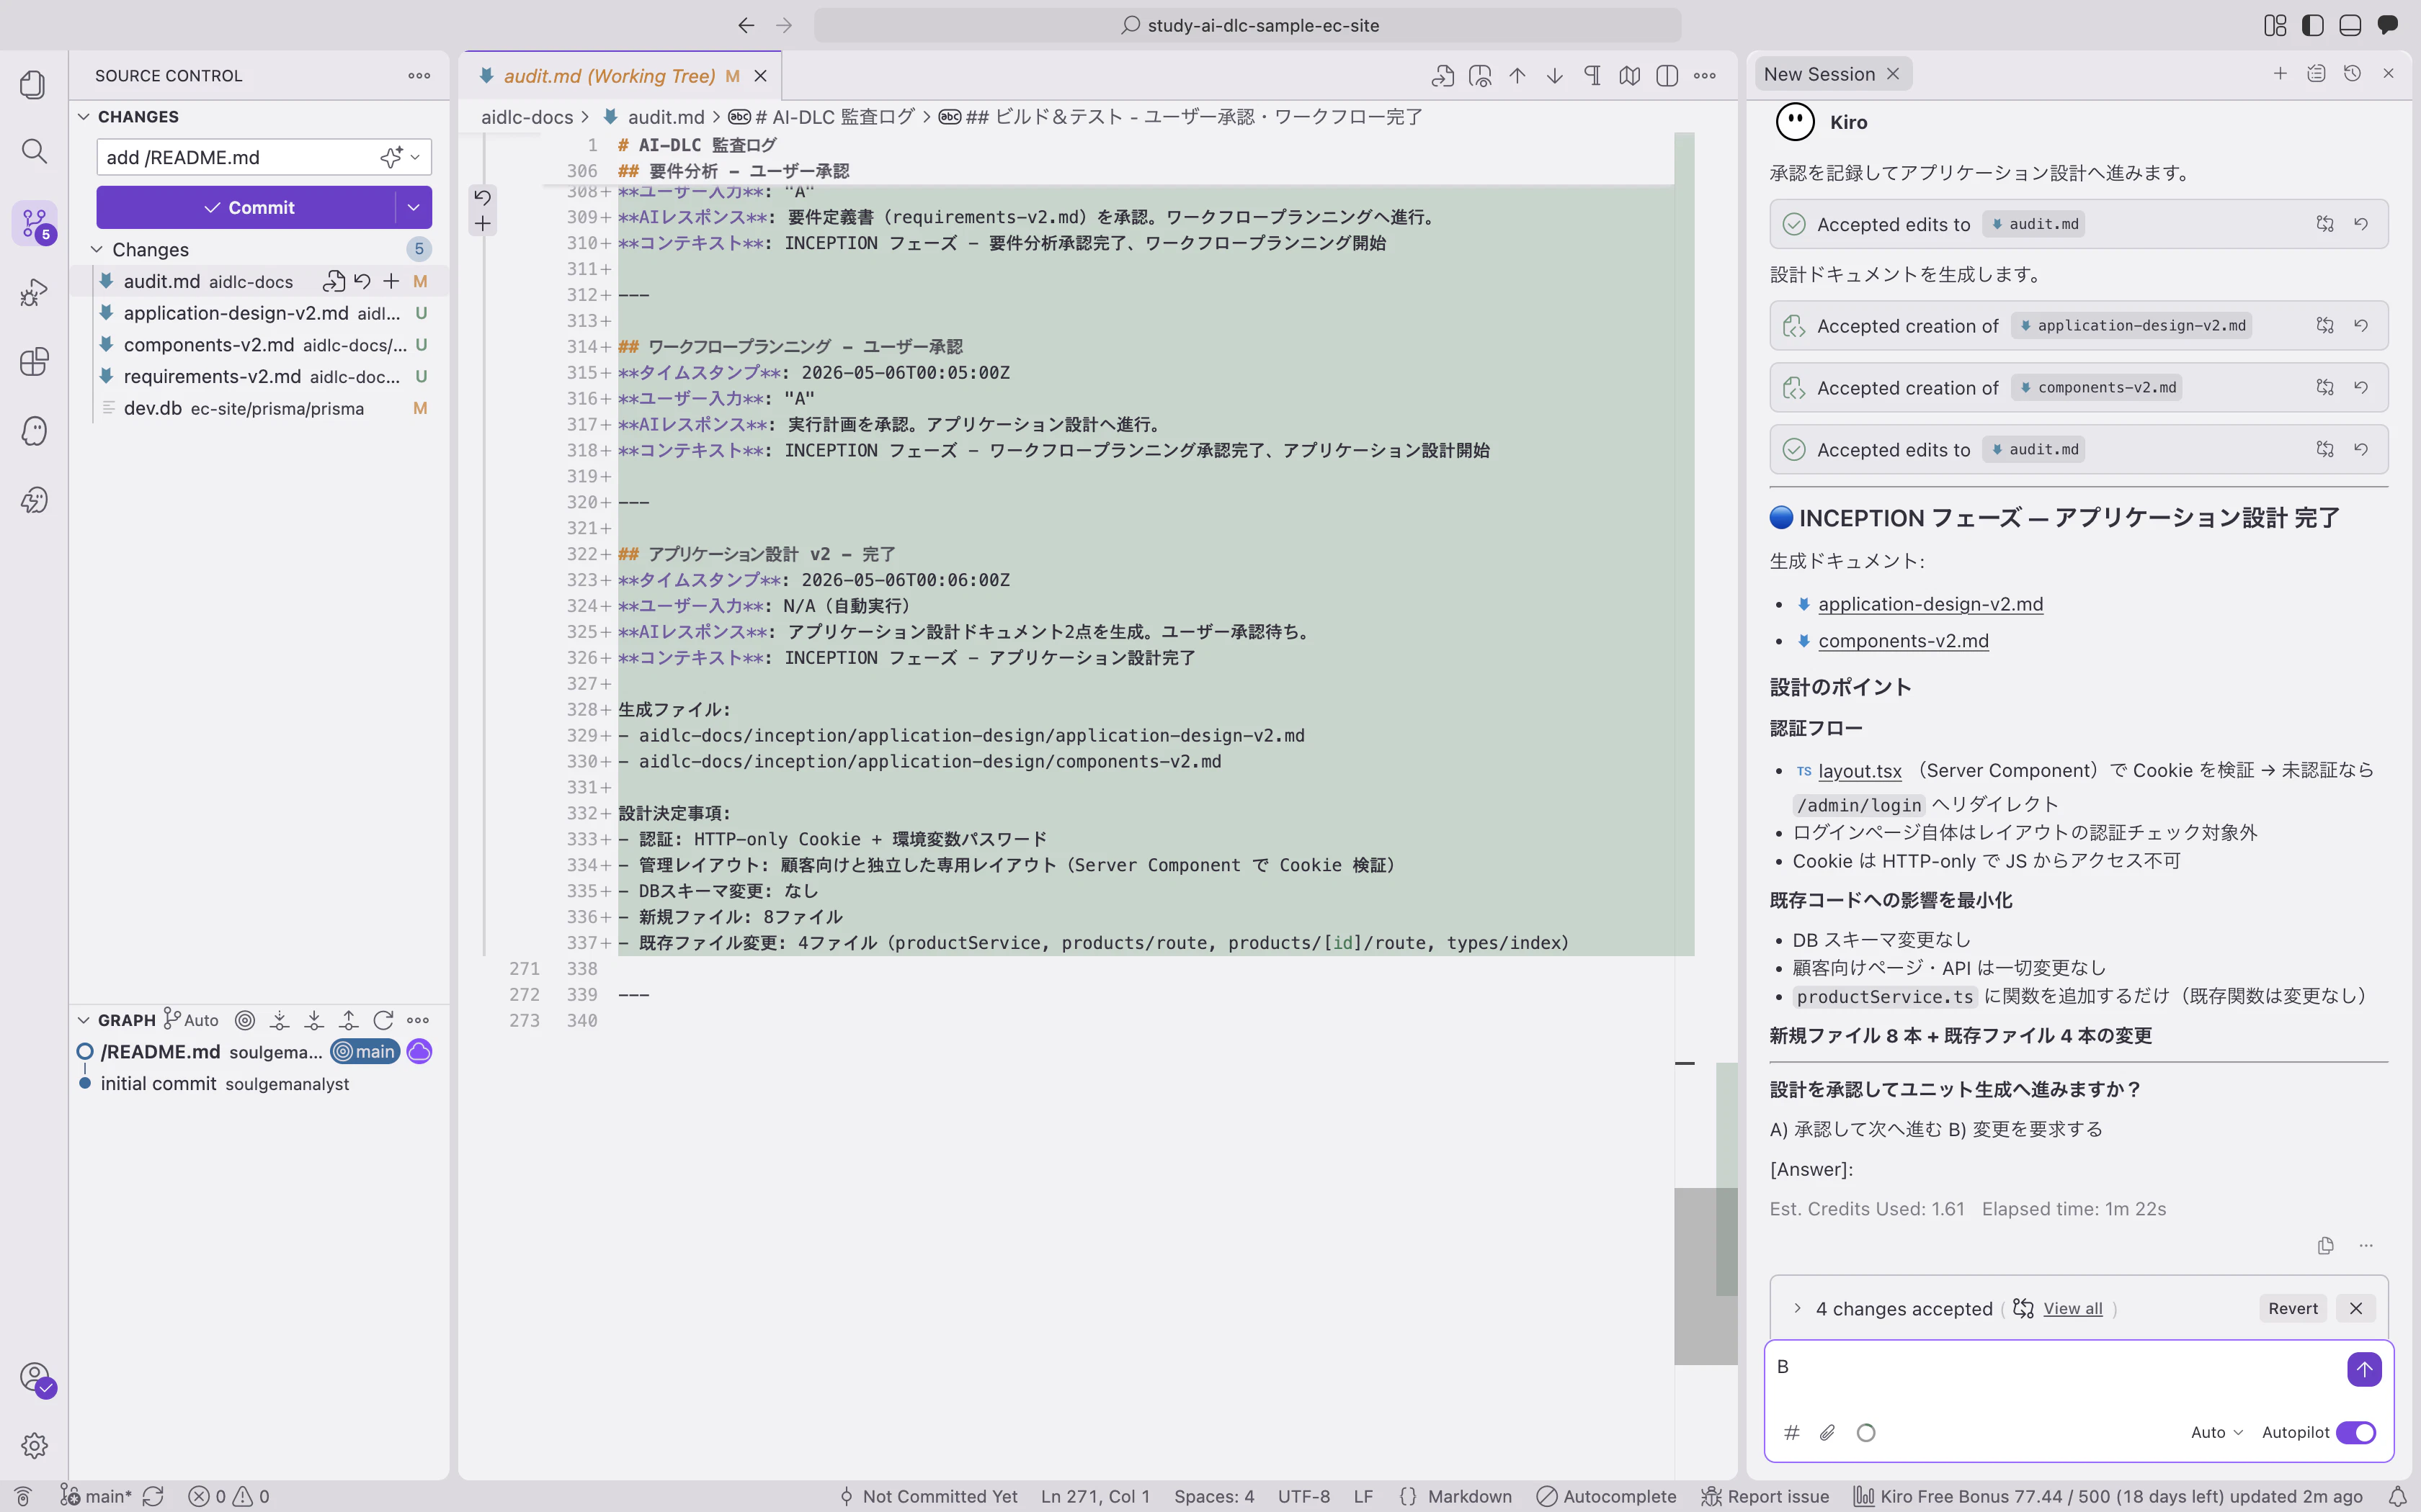Open application-design-v2.md link in chat

pos(1930,604)
